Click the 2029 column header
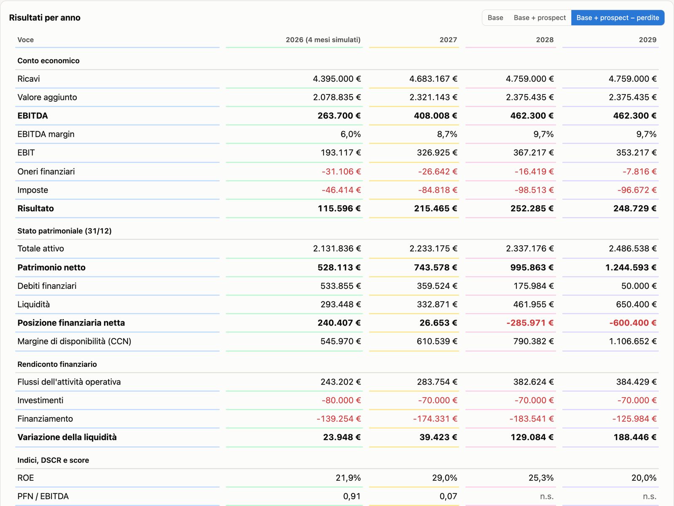674x506 pixels. click(x=647, y=40)
